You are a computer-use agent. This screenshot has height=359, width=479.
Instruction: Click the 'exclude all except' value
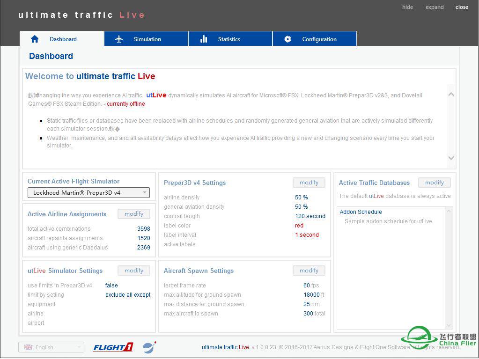pyautogui.click(x=128, y=295)
